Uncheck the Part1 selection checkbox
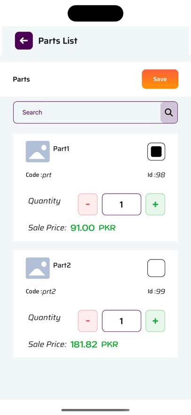Viewport: 191px width, 415px height. [x=156, y=152]
